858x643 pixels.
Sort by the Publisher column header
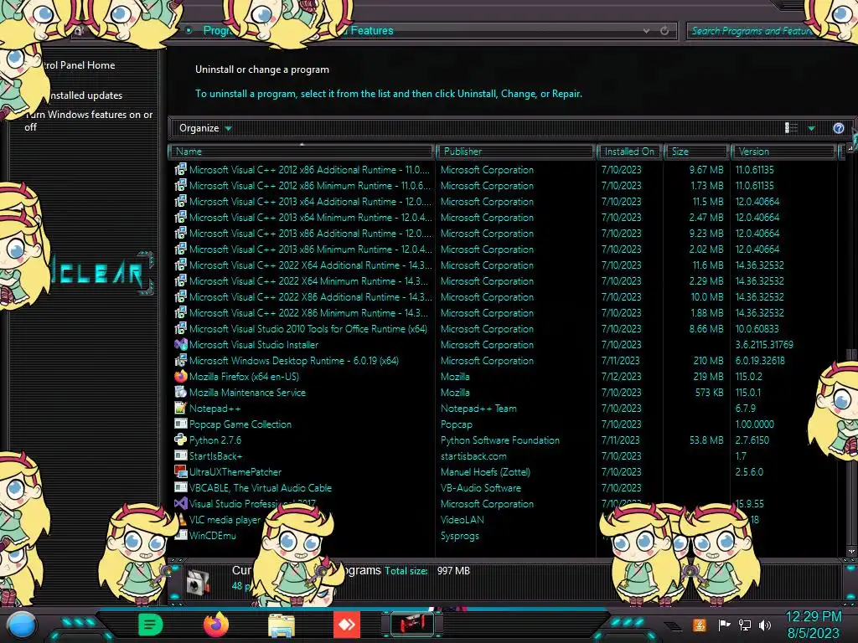coord(515,152)
